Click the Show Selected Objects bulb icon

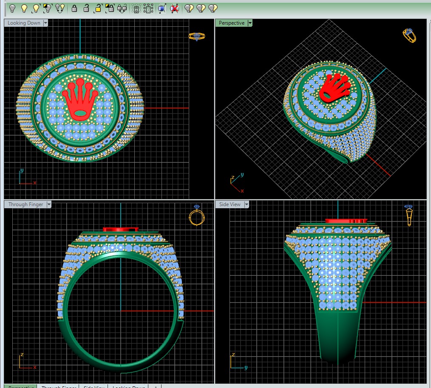[36, 8]
